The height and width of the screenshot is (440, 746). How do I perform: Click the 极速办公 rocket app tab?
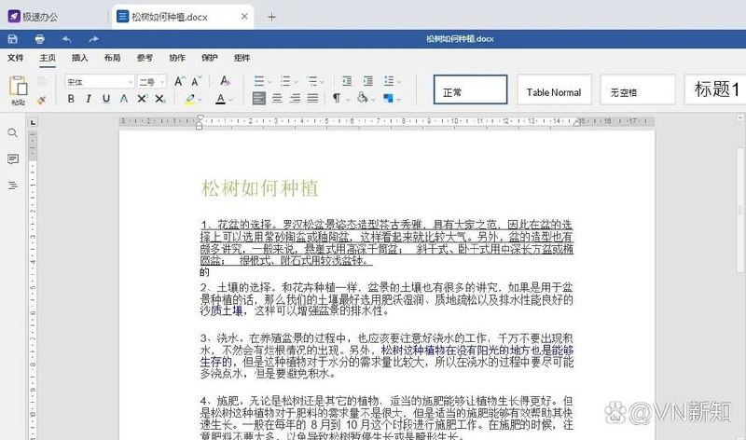tap(34, 17)
